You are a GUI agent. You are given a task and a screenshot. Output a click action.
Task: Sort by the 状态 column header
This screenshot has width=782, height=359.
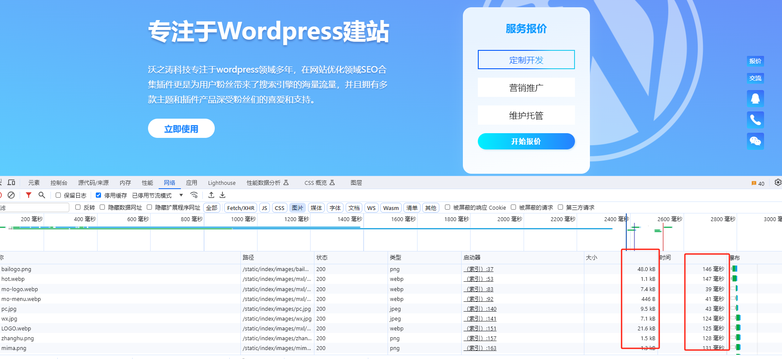pyautogui.click(x=351, y=257)
